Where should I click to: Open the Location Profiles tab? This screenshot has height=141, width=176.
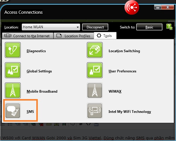[x=74, y=36]
